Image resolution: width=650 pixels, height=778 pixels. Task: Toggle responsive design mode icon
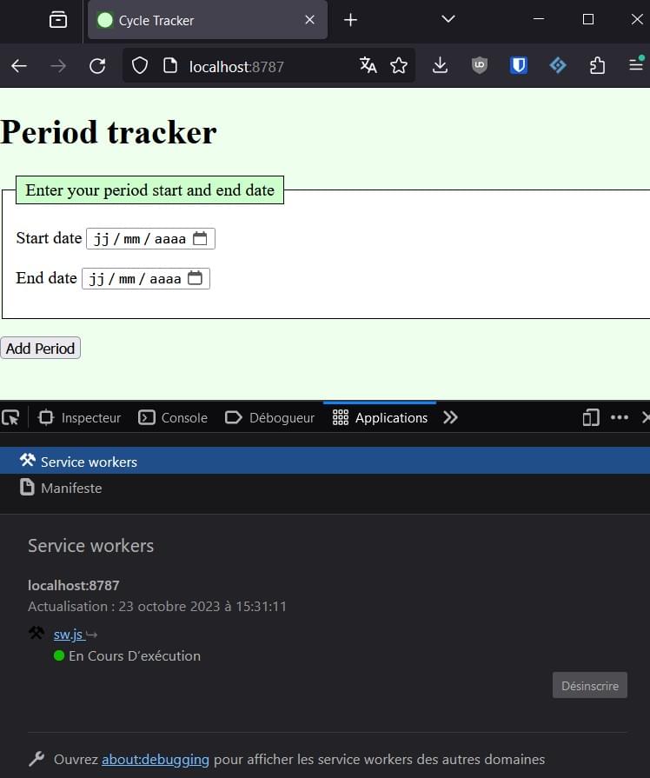point(591,417)
